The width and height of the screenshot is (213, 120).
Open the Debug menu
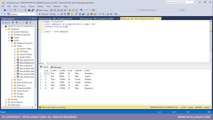click(x=40, y=6)
